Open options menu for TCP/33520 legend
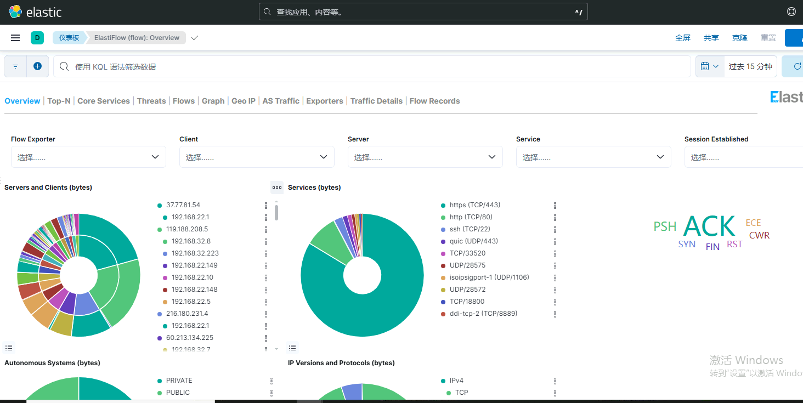Image resolution: width=803 pixels, height=403 pixels. click(x=555, y=254)
